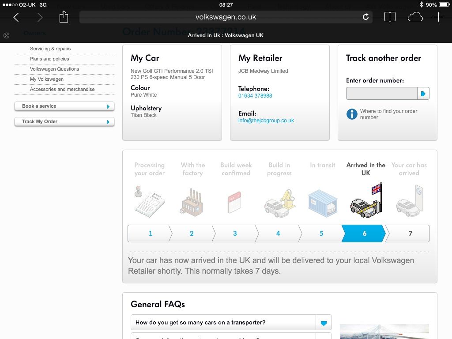Click the 'Track another order' heading
Screen dimensions: 452x339
coord(384,58)
